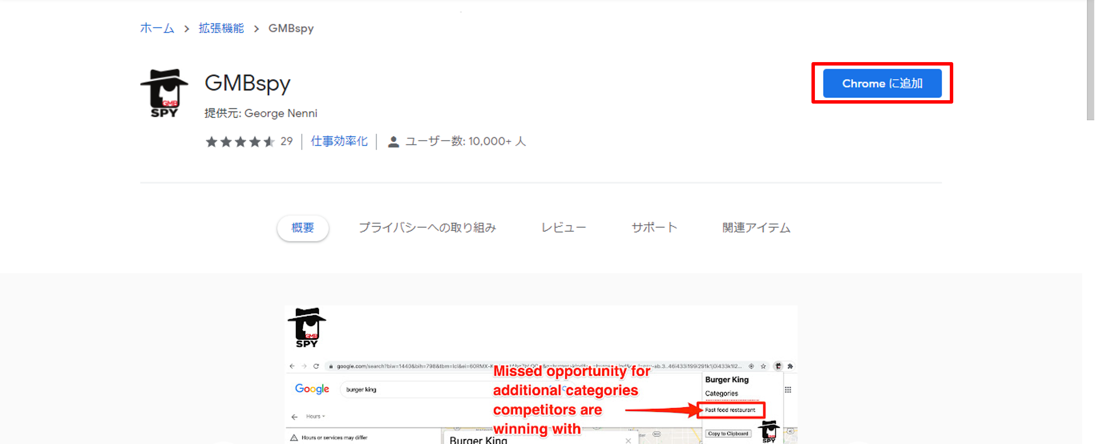Switch to the レビュー tab
Viewport: 1095px width, 444px height.
(564, 228)
